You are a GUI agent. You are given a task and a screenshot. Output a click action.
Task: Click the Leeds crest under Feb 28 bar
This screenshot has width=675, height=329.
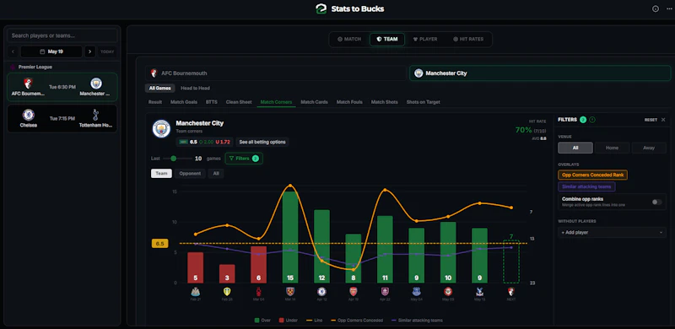point(227,292)
